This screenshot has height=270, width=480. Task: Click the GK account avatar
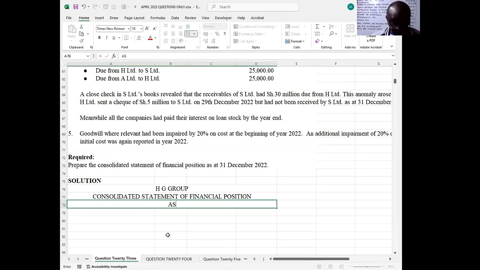point(351,7)
